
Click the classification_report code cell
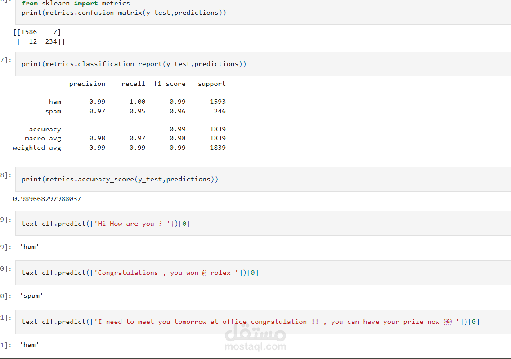263,64
